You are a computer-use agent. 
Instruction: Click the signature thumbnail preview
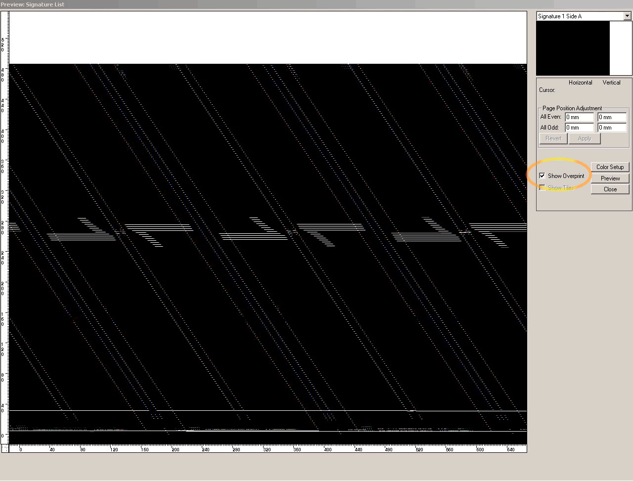coord(584,48)
